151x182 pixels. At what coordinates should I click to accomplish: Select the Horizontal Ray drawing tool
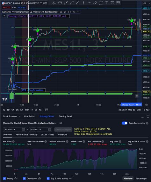click(x=89, y=3)
